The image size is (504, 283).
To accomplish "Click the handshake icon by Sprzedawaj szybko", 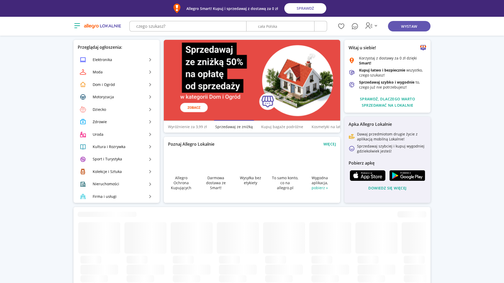I will [352, 85].
